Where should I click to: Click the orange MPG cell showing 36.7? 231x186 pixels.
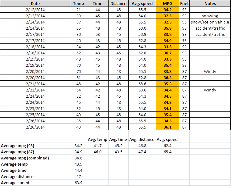tap(167, 53)
